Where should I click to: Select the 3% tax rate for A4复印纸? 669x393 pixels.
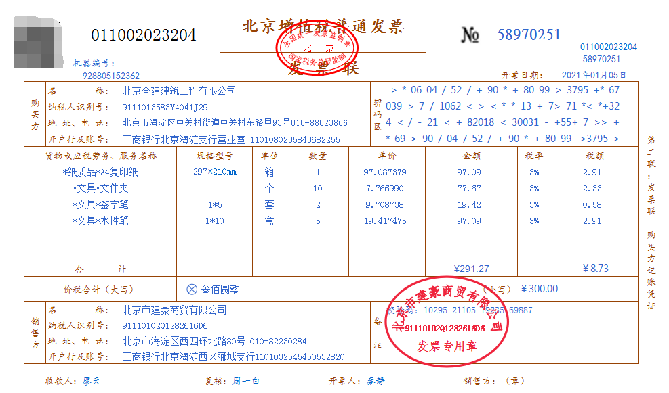pos(534,172)
